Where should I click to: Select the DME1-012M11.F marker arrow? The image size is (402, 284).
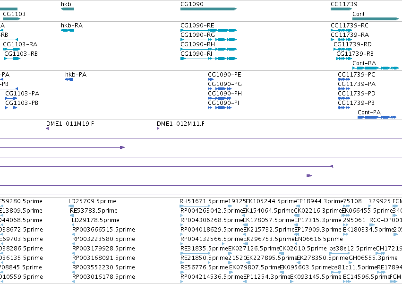pos(158,129)
